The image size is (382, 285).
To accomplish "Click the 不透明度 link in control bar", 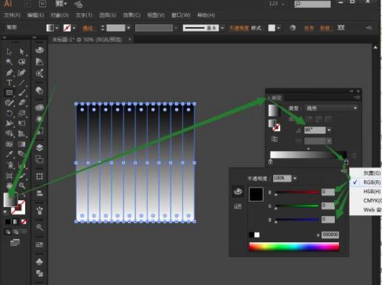I will point(239,28).
